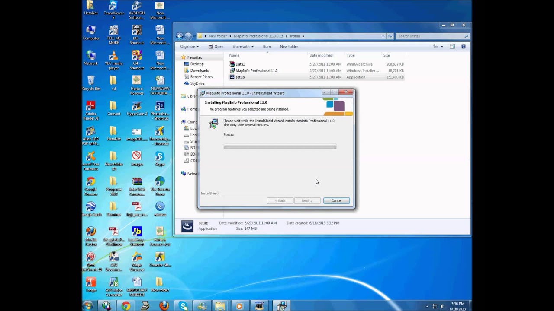
Task: Click the taskbar clock showing 3:36 PM
Action: point(457,306)
